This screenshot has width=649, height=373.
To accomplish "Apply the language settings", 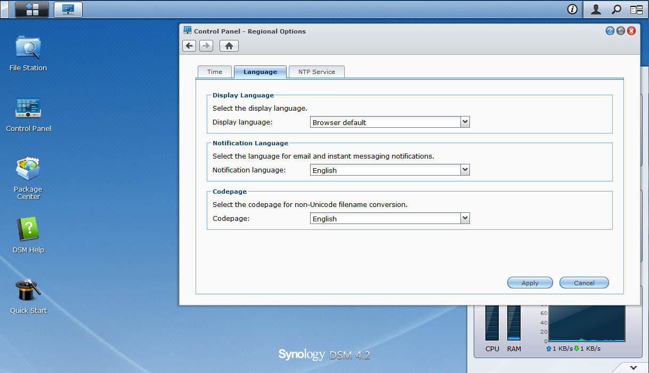I will point(530,283).
